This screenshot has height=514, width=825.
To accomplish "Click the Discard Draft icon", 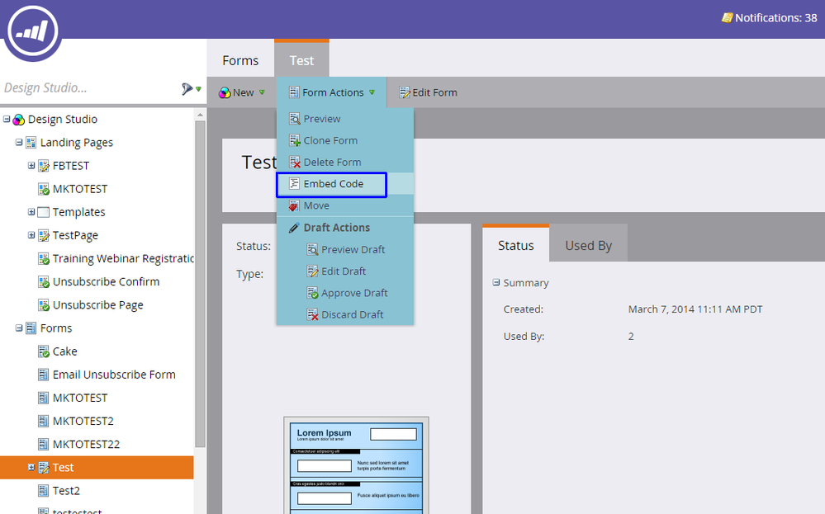I will click(312, 314).
